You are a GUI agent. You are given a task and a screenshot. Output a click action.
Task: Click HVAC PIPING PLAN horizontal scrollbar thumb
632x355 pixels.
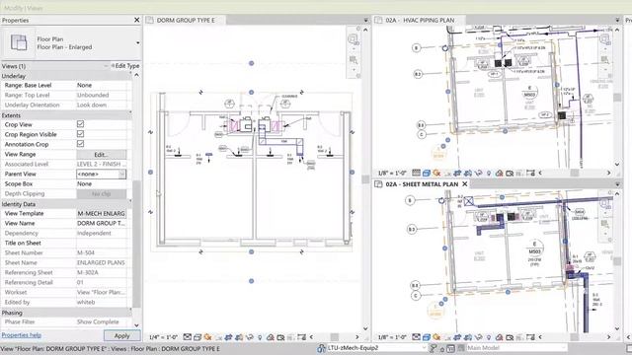tap(575, 174)
